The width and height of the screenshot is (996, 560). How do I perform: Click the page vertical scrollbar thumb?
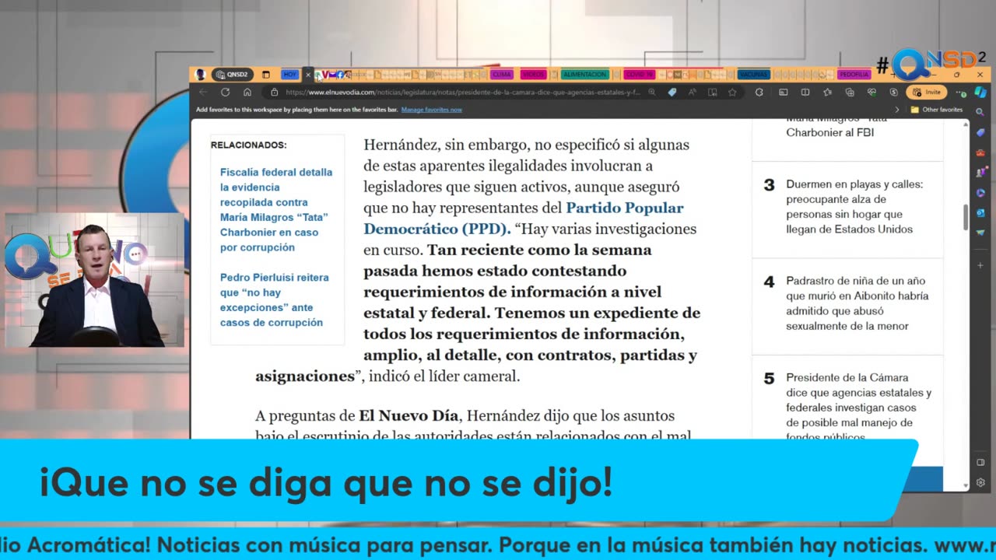coord(966,217)
